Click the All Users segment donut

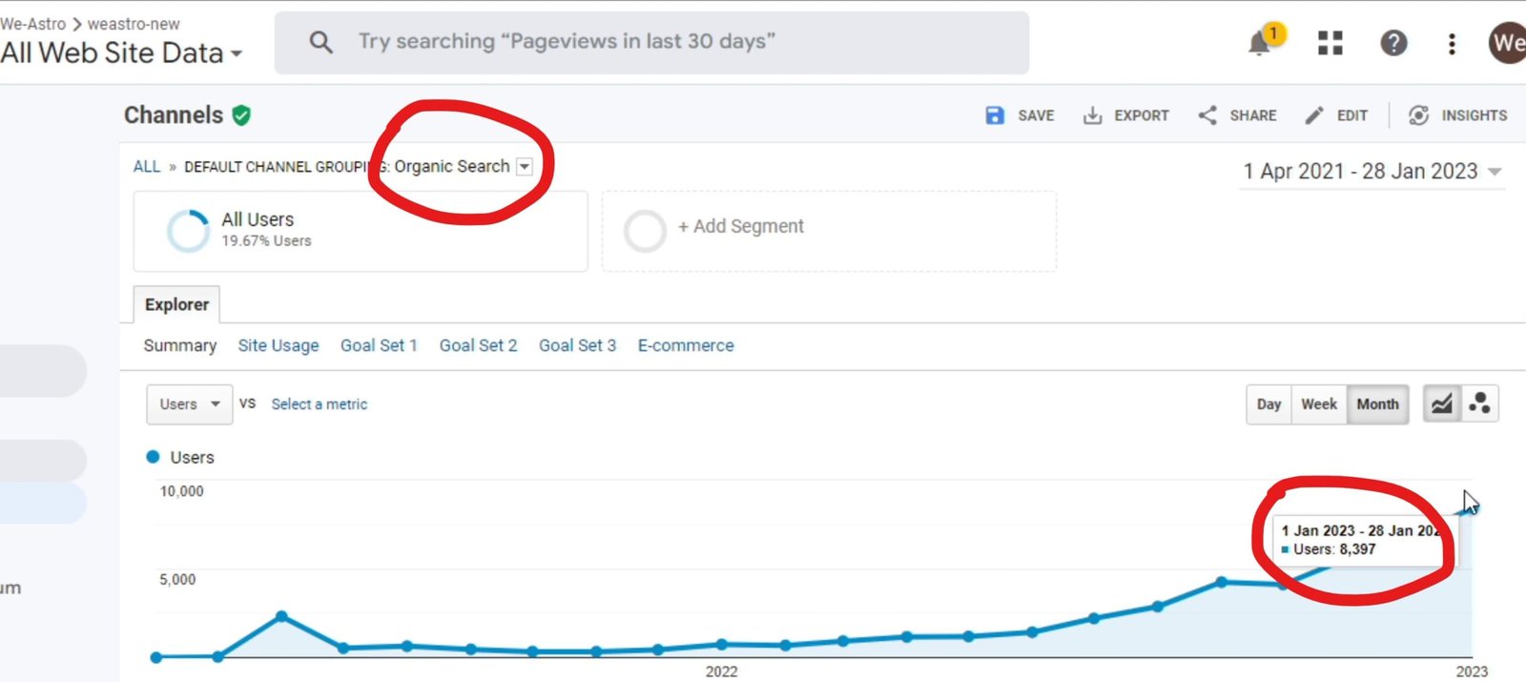click(x=189, y=230)
